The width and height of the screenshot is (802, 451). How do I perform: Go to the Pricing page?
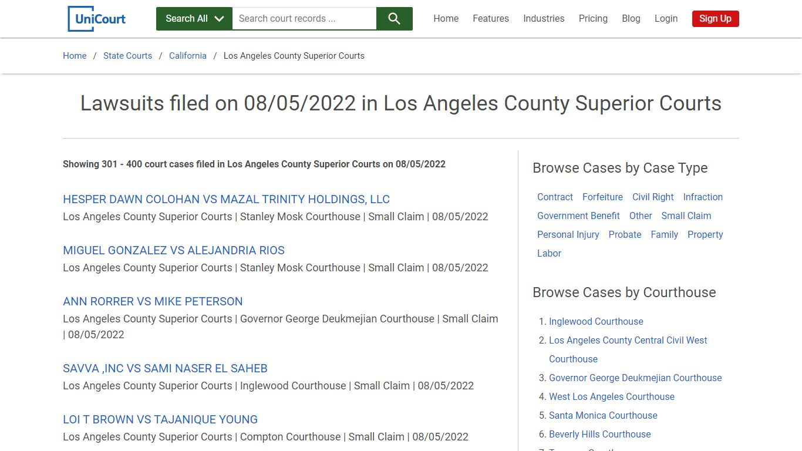pos(593,19)
